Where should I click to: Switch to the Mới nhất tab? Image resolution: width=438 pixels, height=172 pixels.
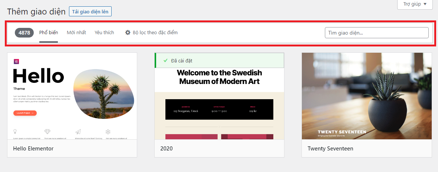click(76, 33)
